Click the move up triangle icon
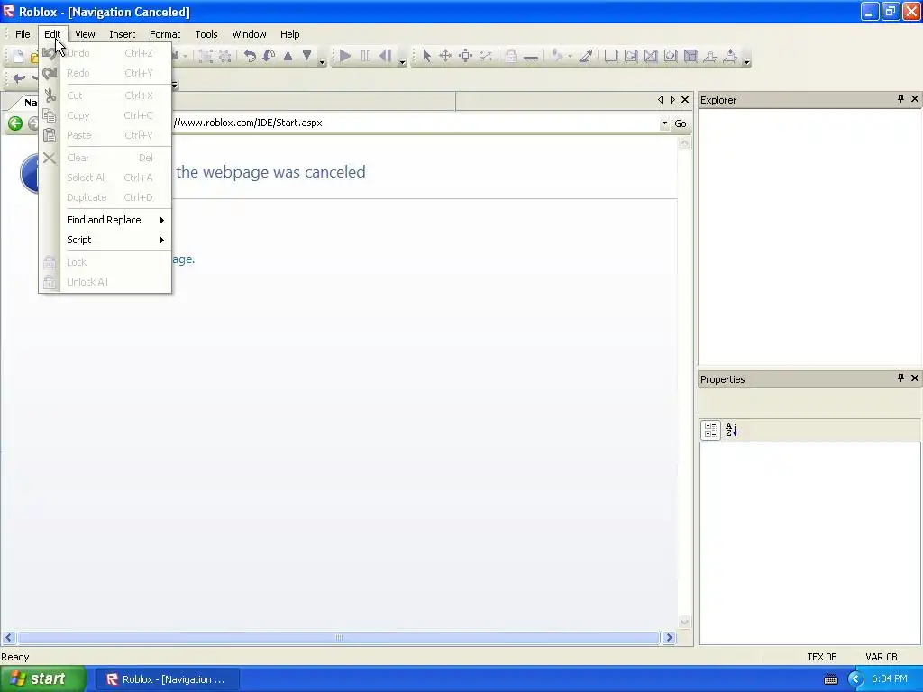Viewport: 923px width, 692px height. point(288,56)
